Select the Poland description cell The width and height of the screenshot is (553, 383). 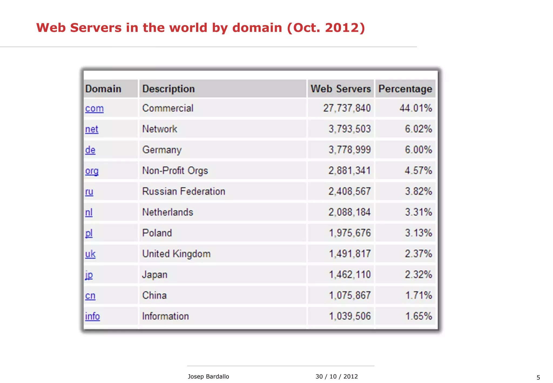point(223,233)
